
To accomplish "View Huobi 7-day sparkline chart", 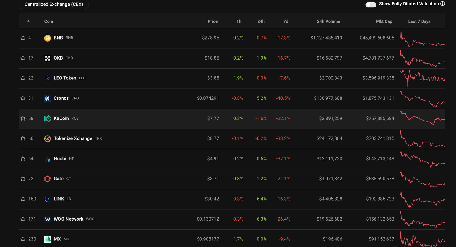I will 422,159.
